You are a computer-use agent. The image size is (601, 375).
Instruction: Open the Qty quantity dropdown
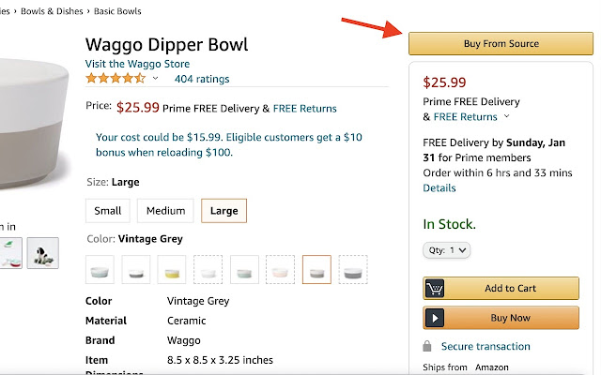click(446, 250)
